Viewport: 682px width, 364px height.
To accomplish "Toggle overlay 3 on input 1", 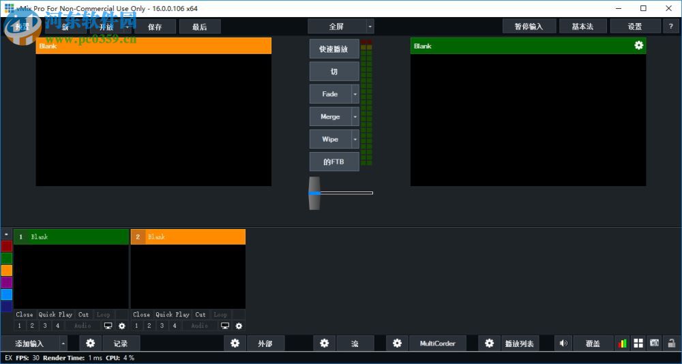I will tap(45, 326).
